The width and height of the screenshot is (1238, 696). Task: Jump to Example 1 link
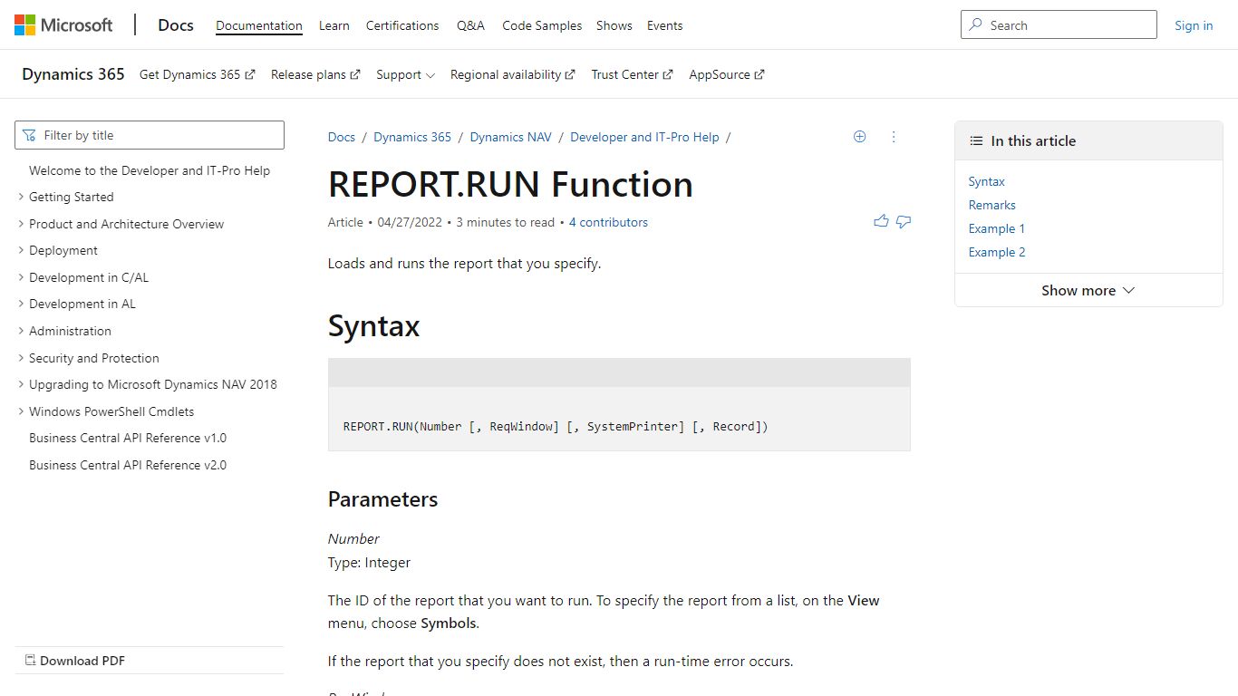click(997, 228)
